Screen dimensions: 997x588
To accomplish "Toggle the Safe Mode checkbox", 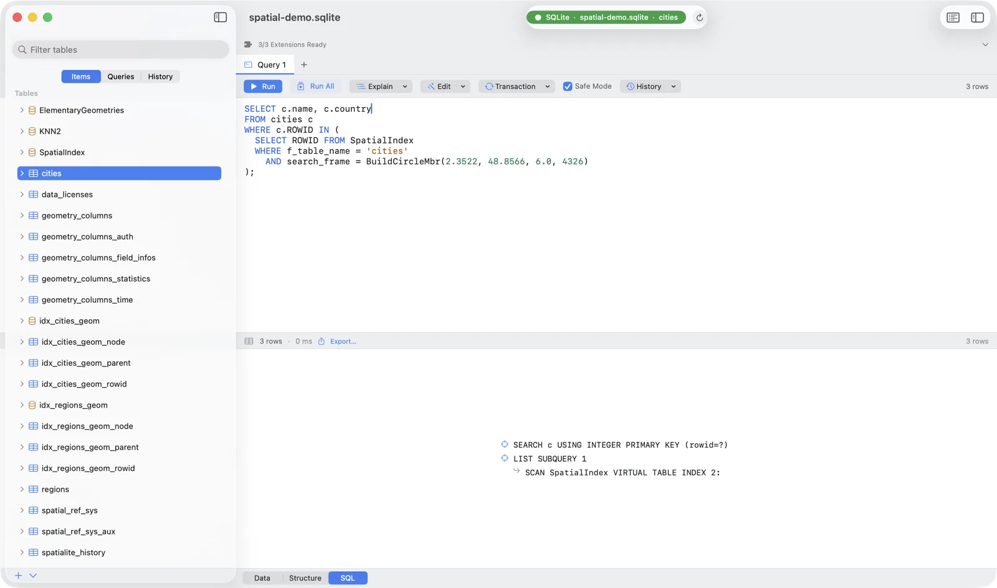I will tap(568, 86).
